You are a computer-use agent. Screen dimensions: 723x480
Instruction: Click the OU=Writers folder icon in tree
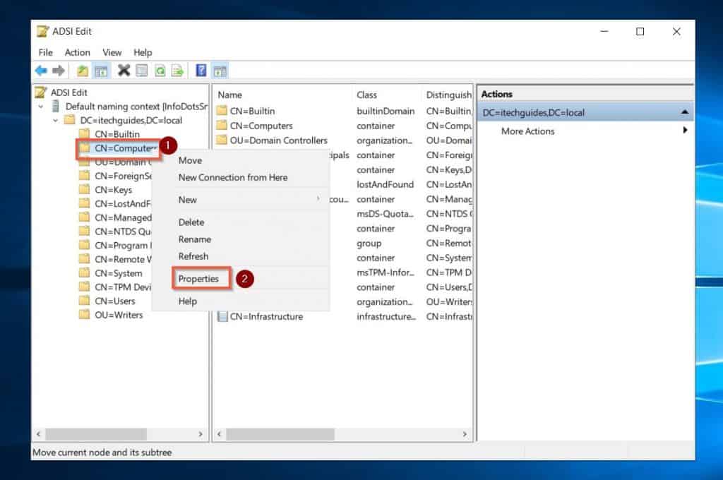[85, 314]
